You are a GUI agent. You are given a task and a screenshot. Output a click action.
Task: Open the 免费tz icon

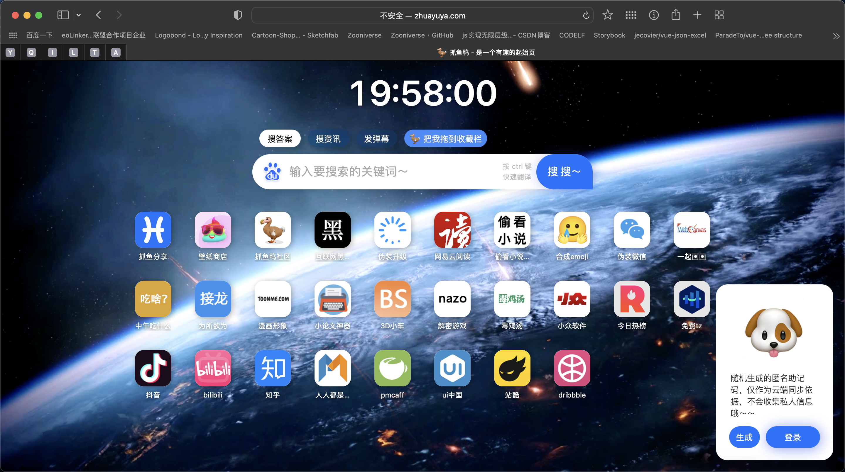pyautogui.click(x=692, y=299)
